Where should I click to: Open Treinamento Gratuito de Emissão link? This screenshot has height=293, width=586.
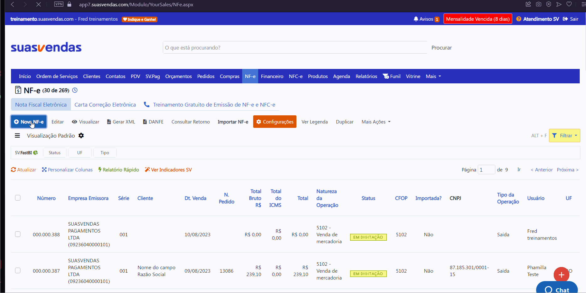point(210,104)
